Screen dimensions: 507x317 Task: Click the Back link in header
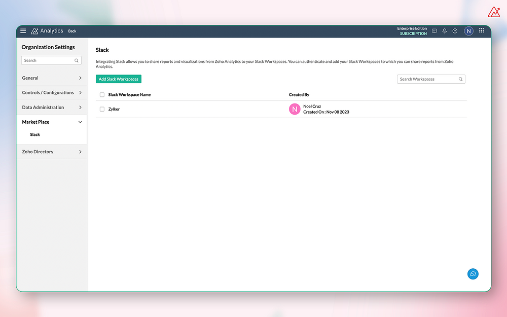[72, 31]
